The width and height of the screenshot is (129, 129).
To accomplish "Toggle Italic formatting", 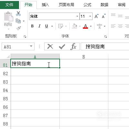I will pyautogui.click(x=39, y=26).
